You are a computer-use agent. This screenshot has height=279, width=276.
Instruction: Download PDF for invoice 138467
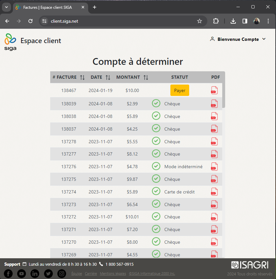click(x=214, y=90)
